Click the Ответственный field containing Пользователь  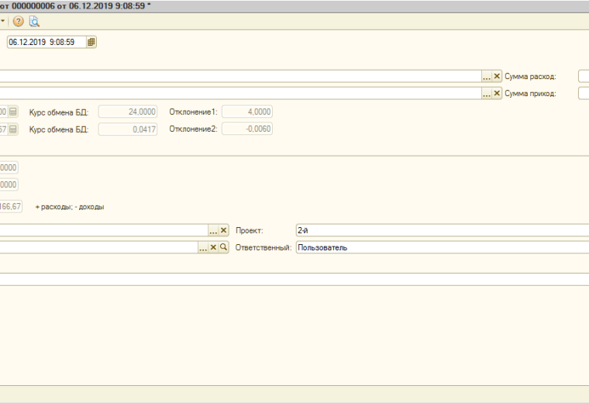click(442, 247)
